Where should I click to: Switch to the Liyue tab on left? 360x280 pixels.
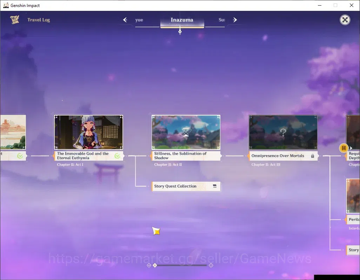coord(139,20)
